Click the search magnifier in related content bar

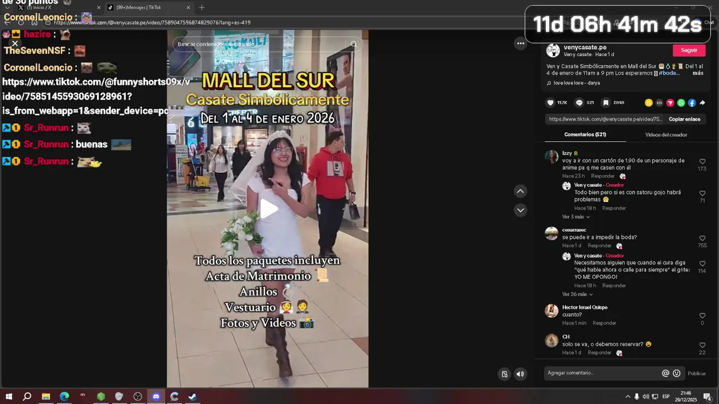tap(353, 44)
